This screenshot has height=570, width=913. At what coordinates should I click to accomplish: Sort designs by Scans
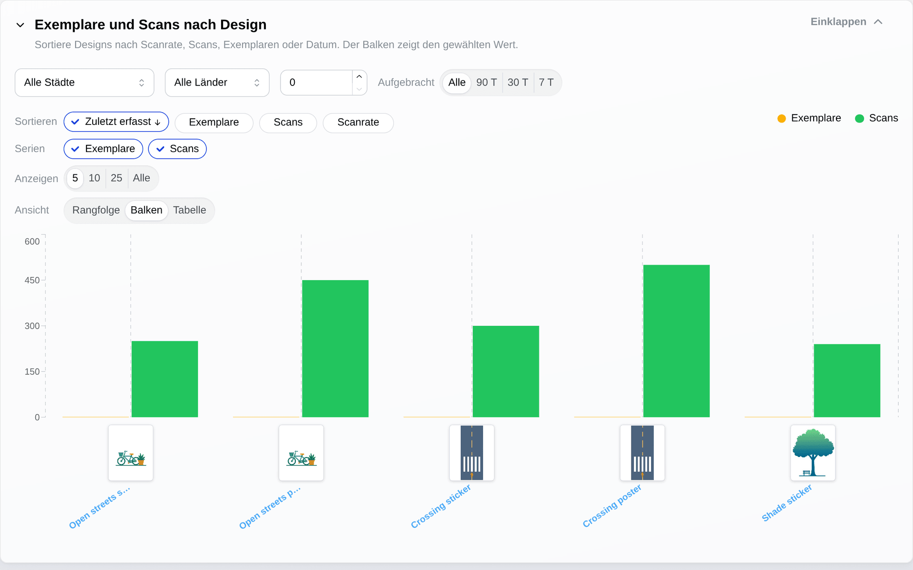[x=288, y=123]
